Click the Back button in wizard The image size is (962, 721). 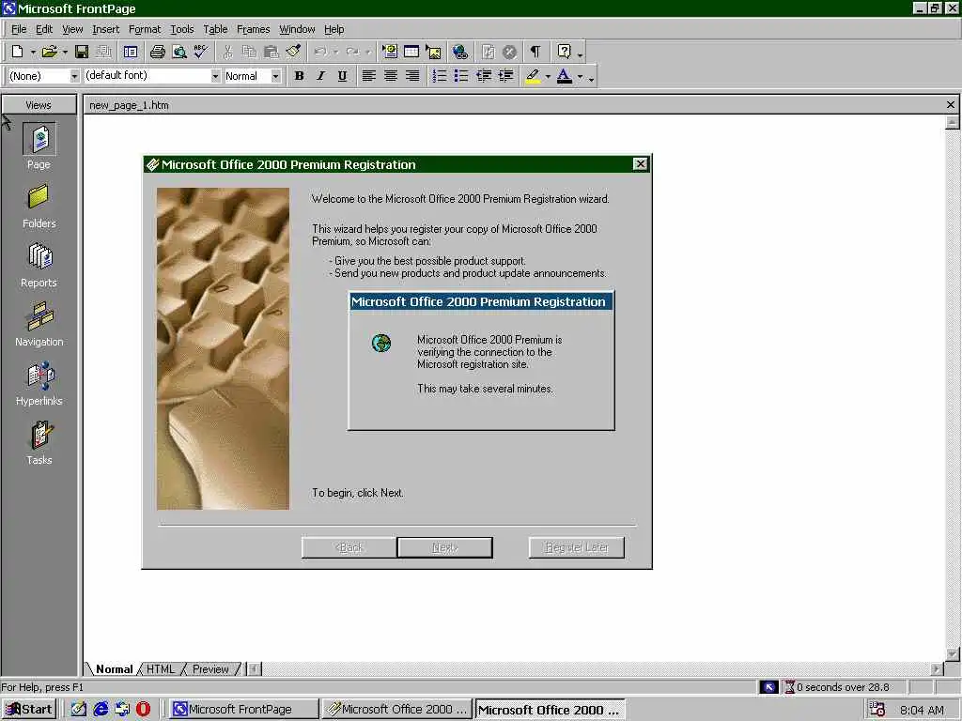point(349,547)
